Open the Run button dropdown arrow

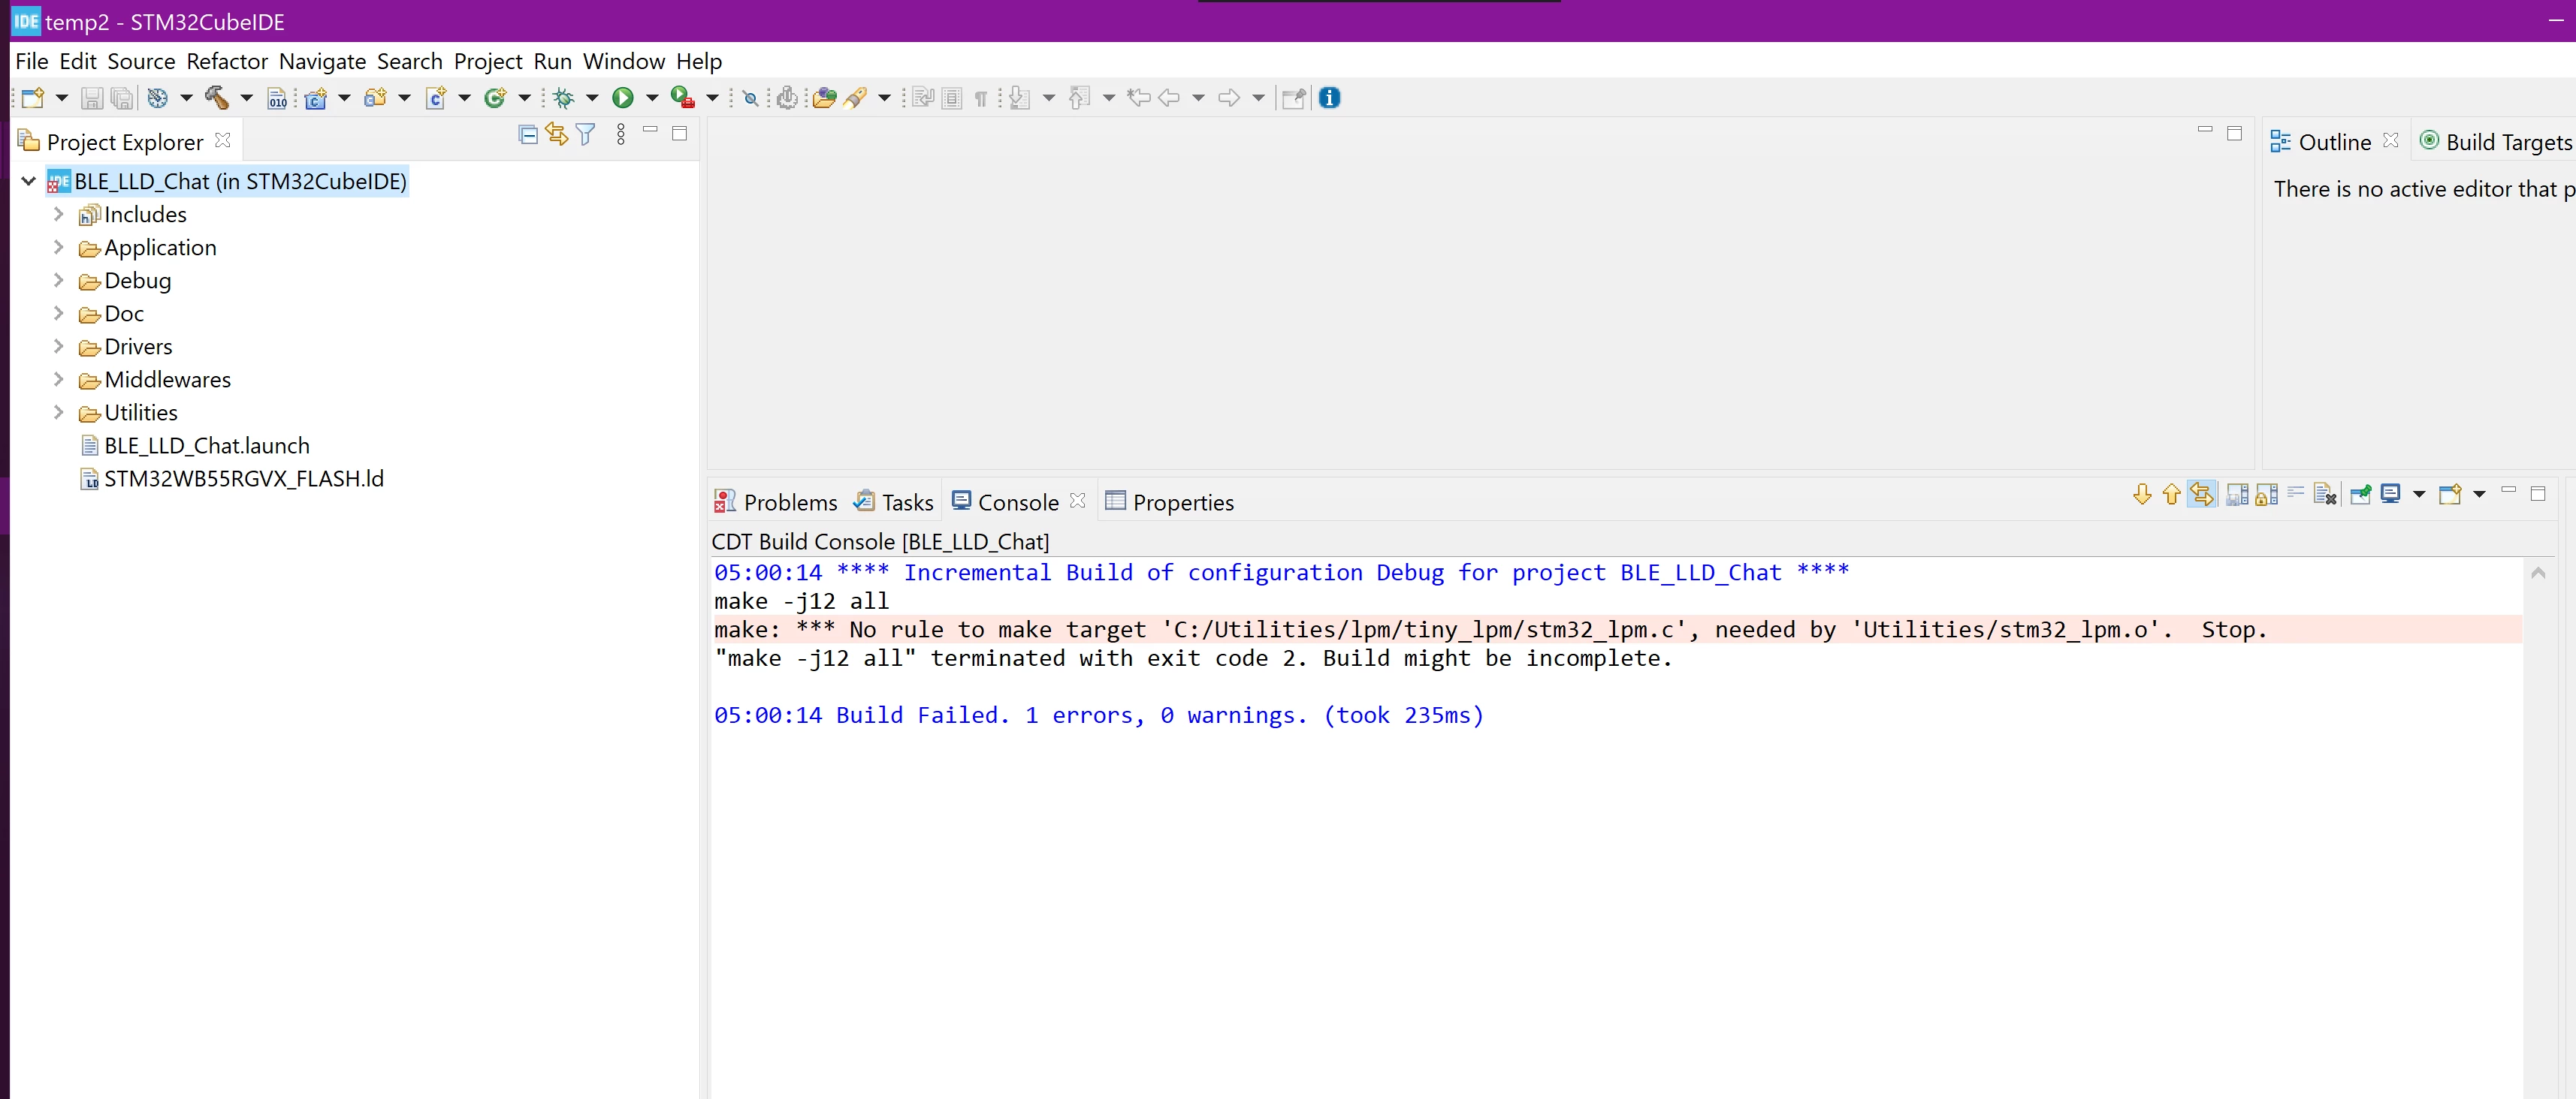pyautogui.click(x=652, y=98)
